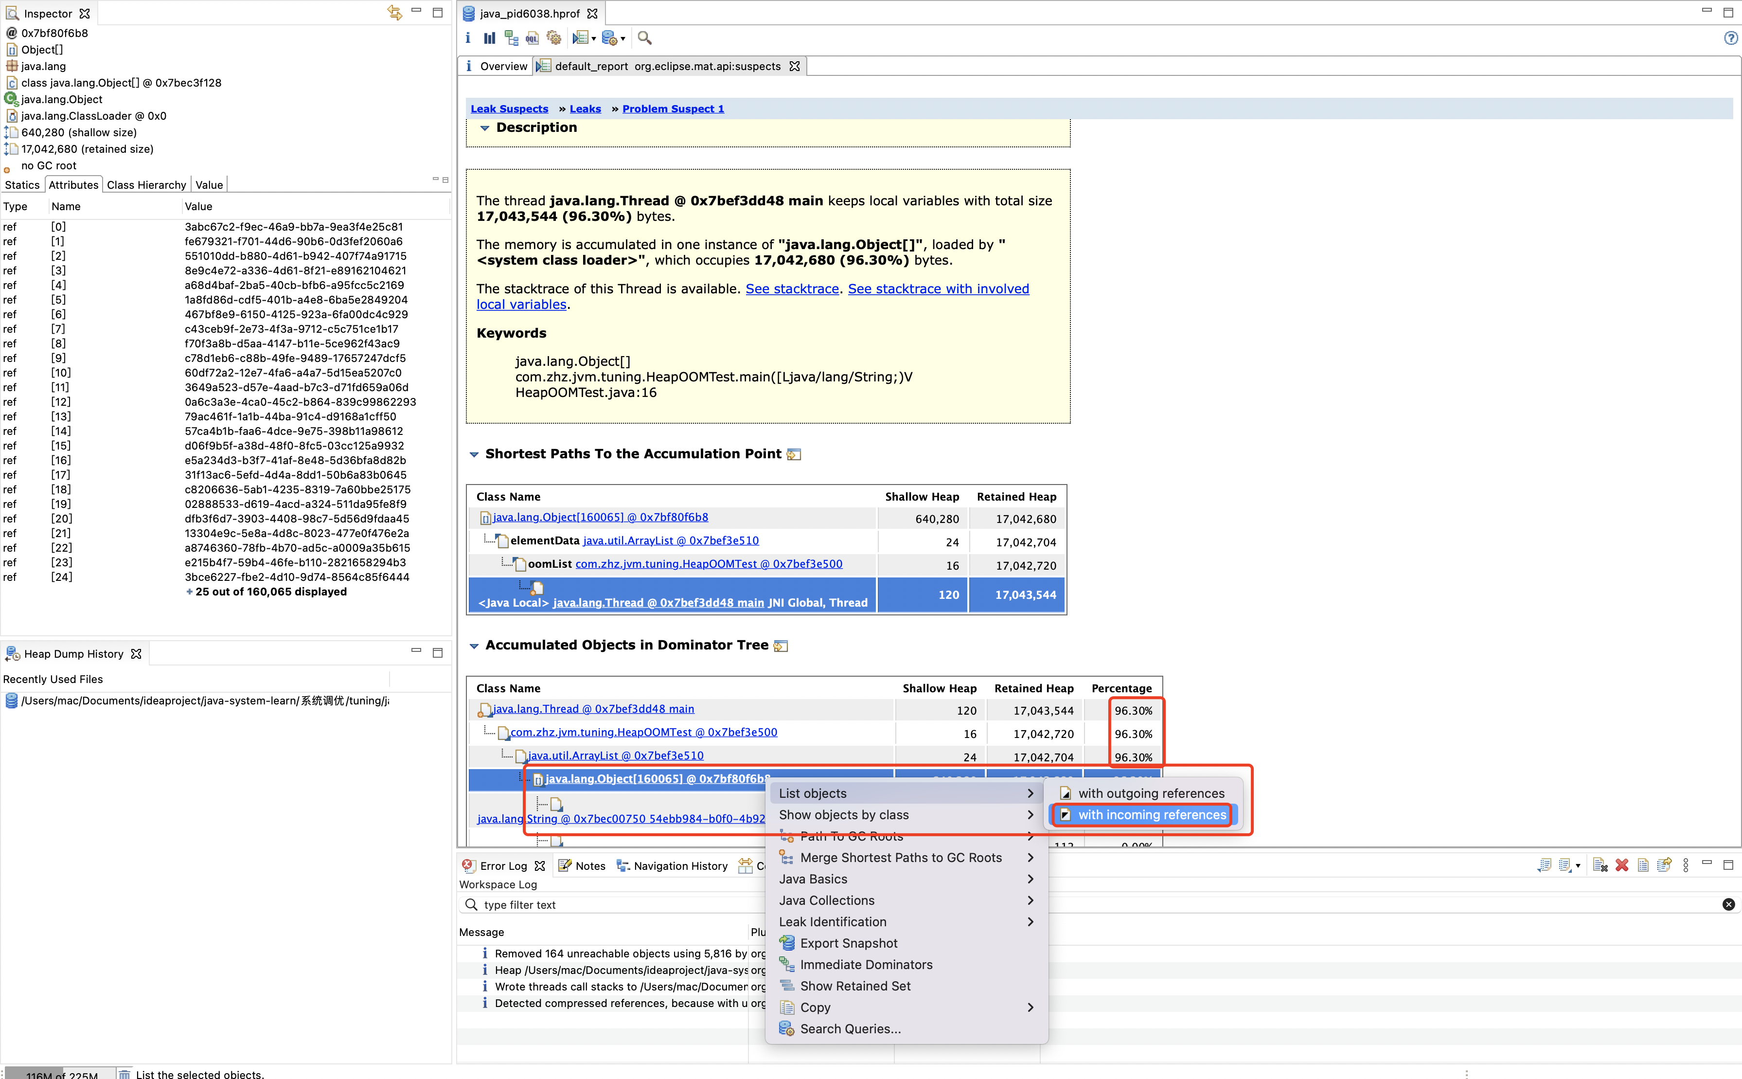This screenshot has width=1742, height=1079.
Task: Focus the type filter text field
Action: tap(1095, 904)
